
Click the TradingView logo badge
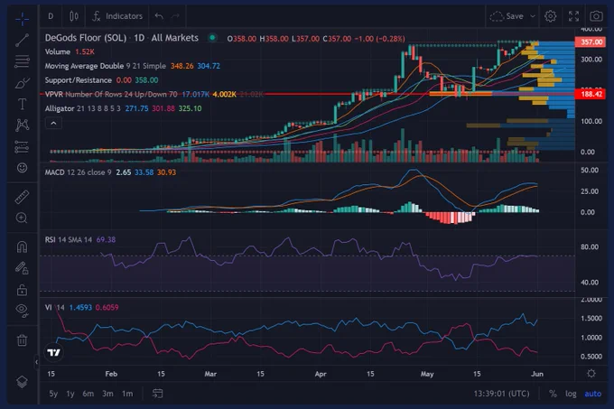pos(53,352)
